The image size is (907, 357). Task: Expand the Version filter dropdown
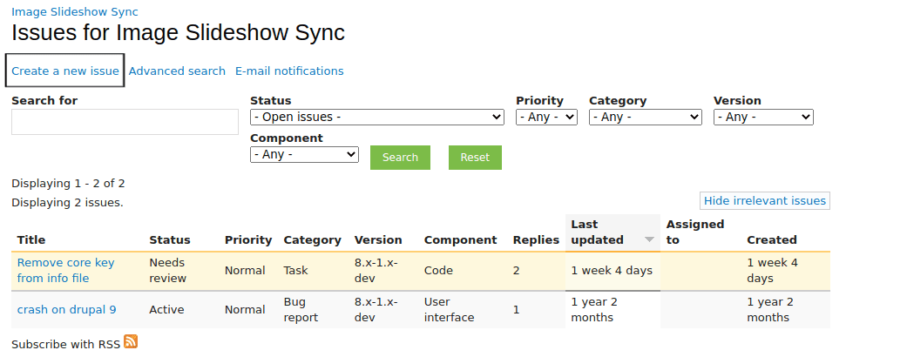pos(762,117)
